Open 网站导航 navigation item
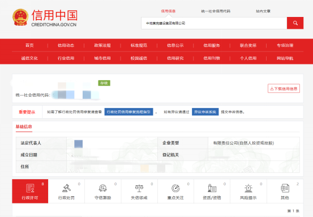Screen dimensions: 313x217 click(285, 58)
